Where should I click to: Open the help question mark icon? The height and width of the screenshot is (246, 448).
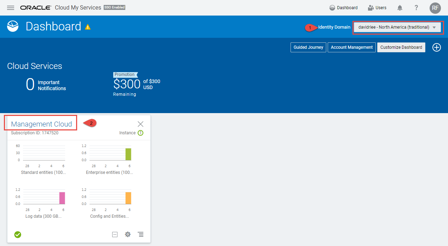tap(417, 7)
